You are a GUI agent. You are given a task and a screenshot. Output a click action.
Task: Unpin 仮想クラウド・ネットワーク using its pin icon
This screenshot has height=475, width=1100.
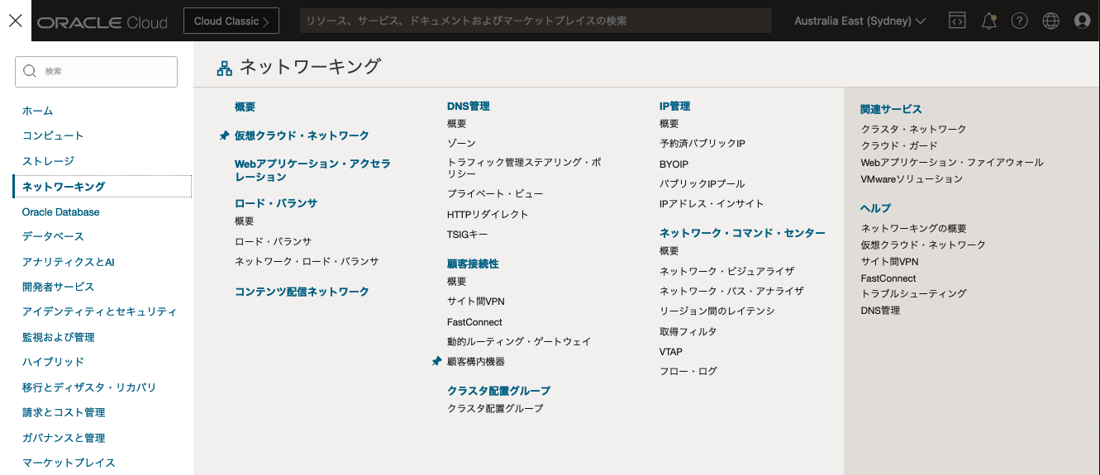point(224,135)
